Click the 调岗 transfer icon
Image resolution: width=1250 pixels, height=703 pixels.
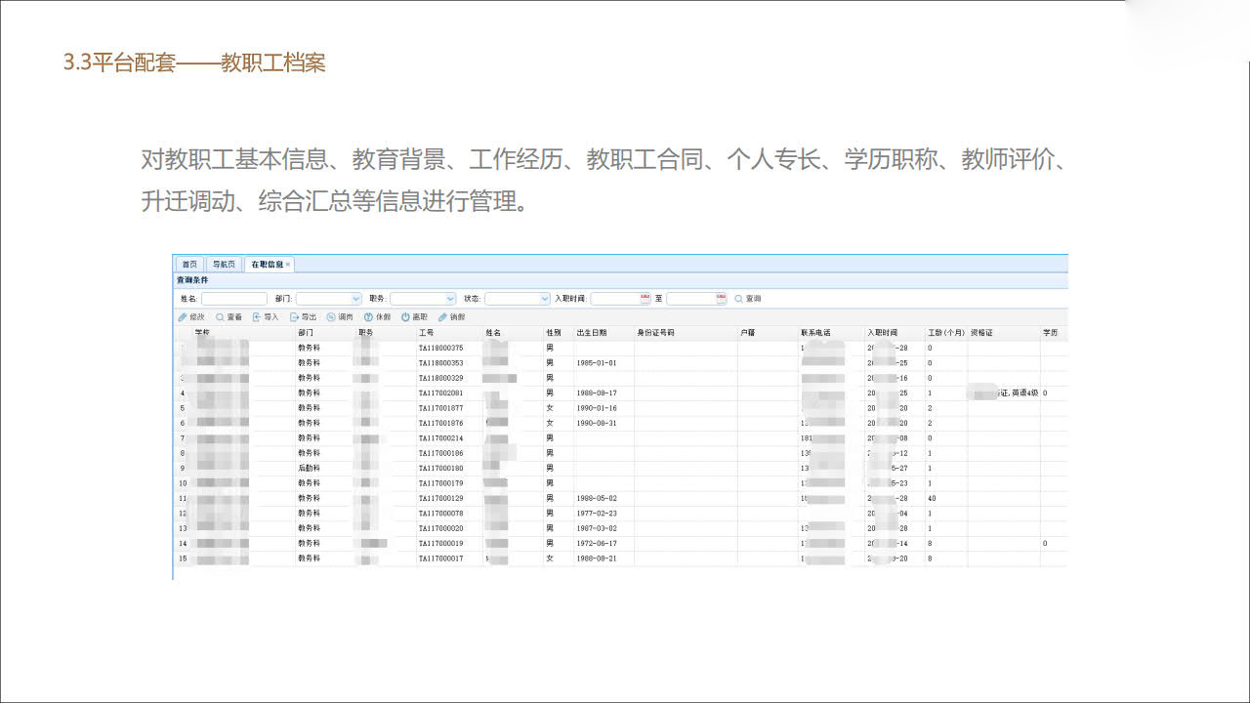click(331, 317)
